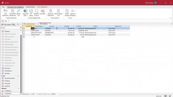Image resolution: width=173 pixels, height=97 pixels.
Task: Open VendorName column filter dropdown
Action: (44, 26)
